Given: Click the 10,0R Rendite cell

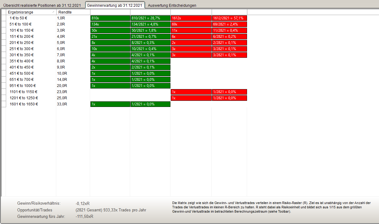Looking at the screenshot, I should click(x=73, y=73).
